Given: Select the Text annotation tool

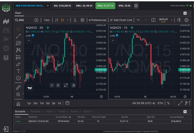Looking at the screenshot, I should 18,71.
